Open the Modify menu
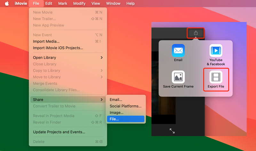Viewport: 256px width, 151px height. [x=79, y=4]
